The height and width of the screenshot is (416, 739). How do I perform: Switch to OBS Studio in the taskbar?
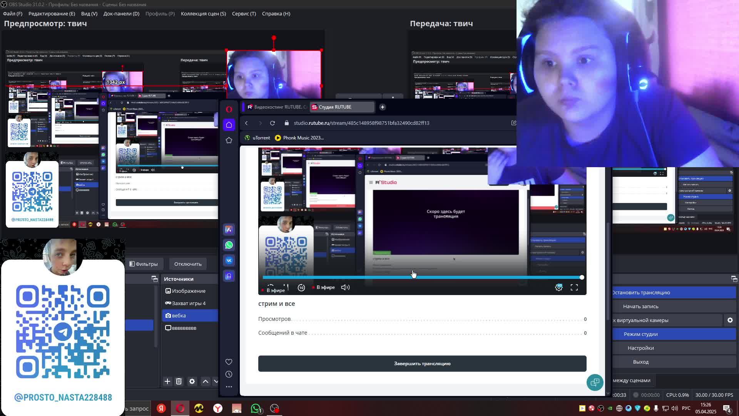(x=274, y=408)
